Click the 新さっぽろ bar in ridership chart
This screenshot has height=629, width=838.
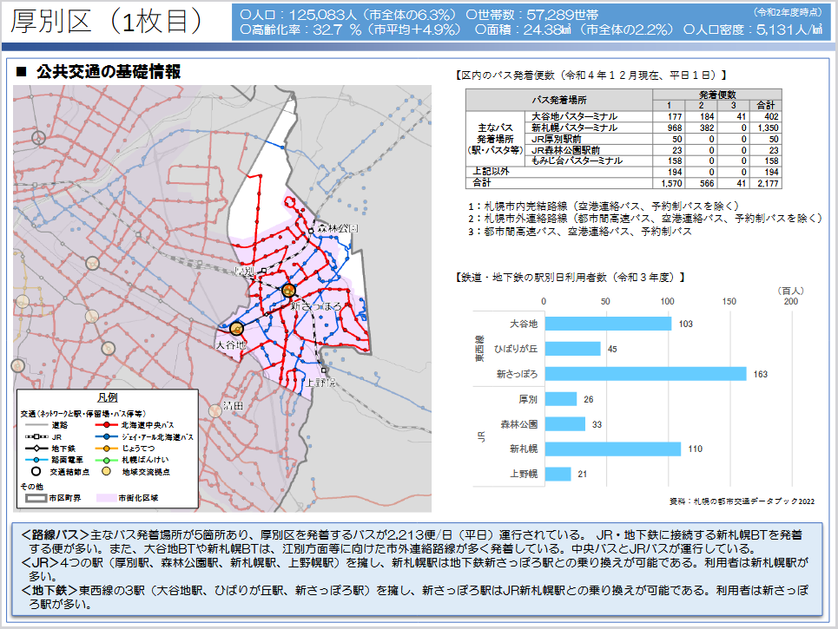(644, 374)
